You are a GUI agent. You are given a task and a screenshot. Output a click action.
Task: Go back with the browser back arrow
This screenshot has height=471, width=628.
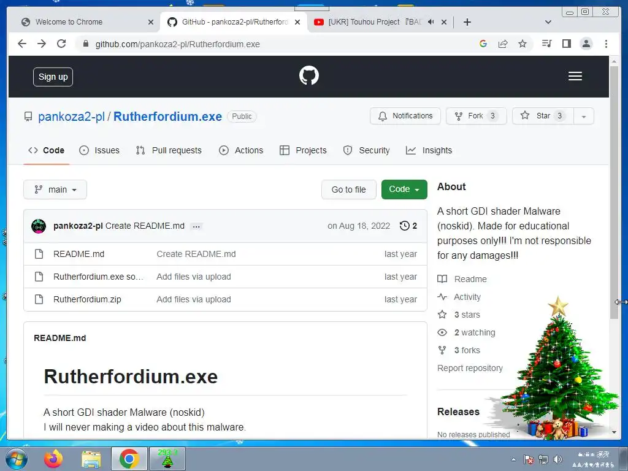[22, 44]
